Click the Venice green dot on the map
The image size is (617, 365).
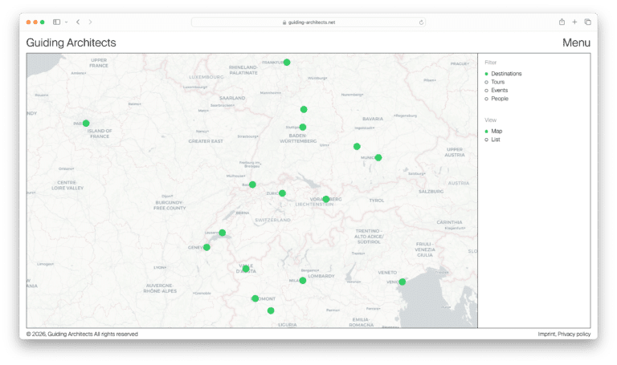click(402, 282)
